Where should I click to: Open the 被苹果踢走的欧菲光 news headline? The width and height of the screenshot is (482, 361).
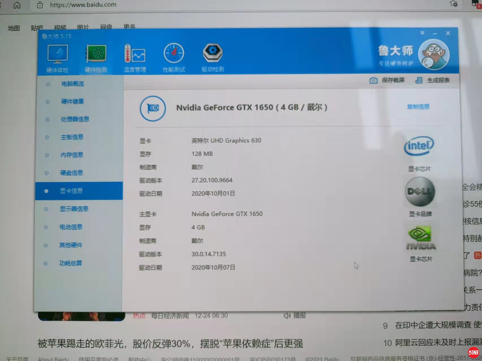coord(170,344)
